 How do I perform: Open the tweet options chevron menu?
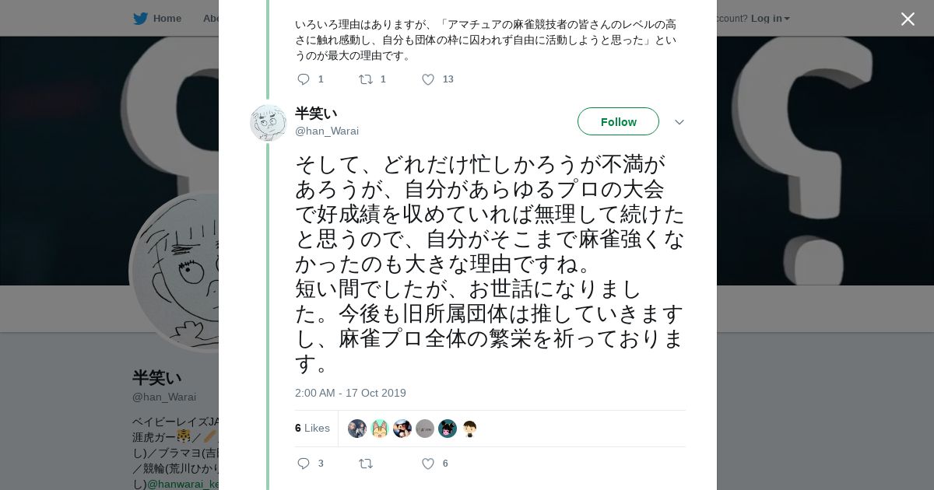pyautogui.click(x=679, y=122)
